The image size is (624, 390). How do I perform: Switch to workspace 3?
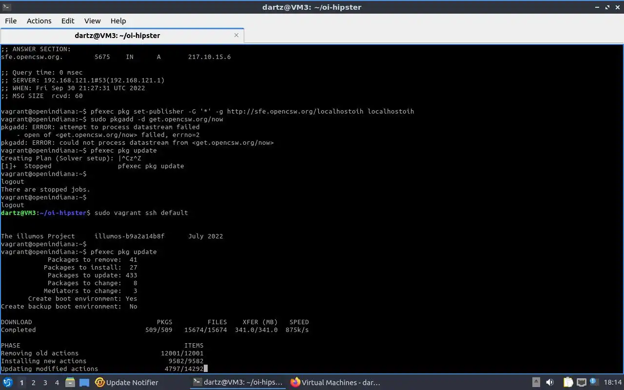coord(45,383)
